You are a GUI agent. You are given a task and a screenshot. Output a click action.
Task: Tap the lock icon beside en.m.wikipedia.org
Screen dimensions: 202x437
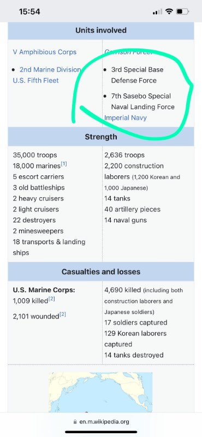point(75,422)
